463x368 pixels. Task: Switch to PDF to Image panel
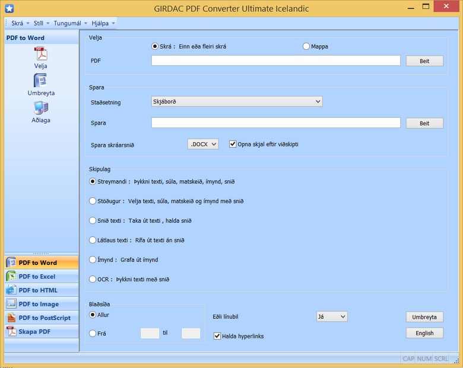tap(42, 304)
